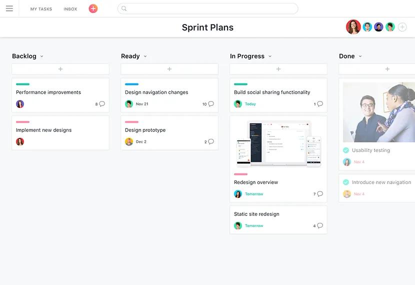Click assignee avatar on Implement new designs
The height and width of the screenshot is (285, 415).
click(20, 142)
